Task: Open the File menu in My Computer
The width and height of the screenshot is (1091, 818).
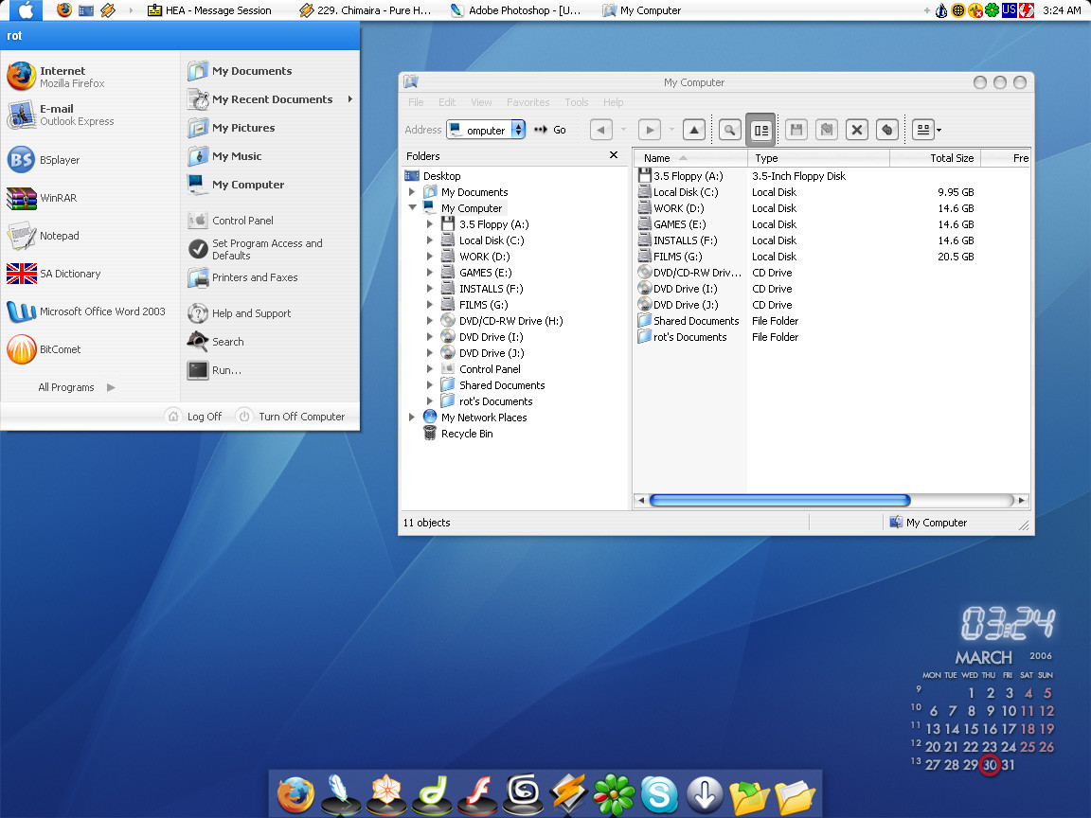Action: (x=416, y=102)
